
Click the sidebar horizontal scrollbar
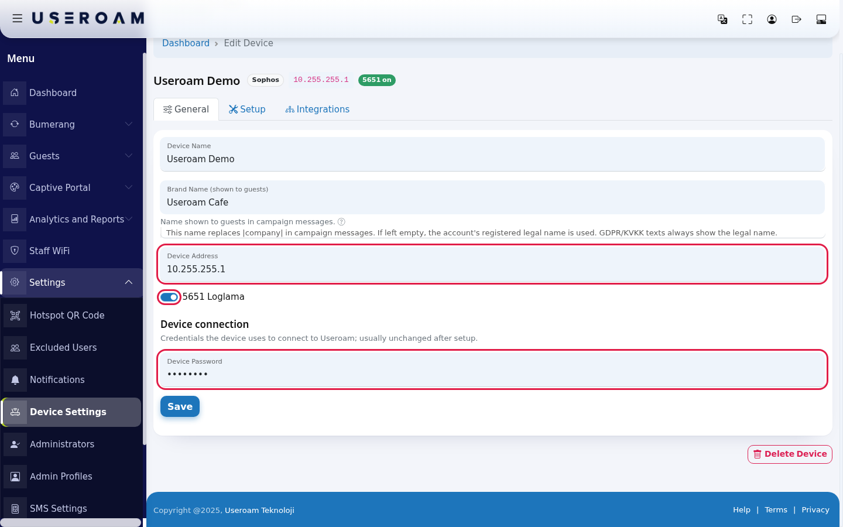(x=71, y=522)
